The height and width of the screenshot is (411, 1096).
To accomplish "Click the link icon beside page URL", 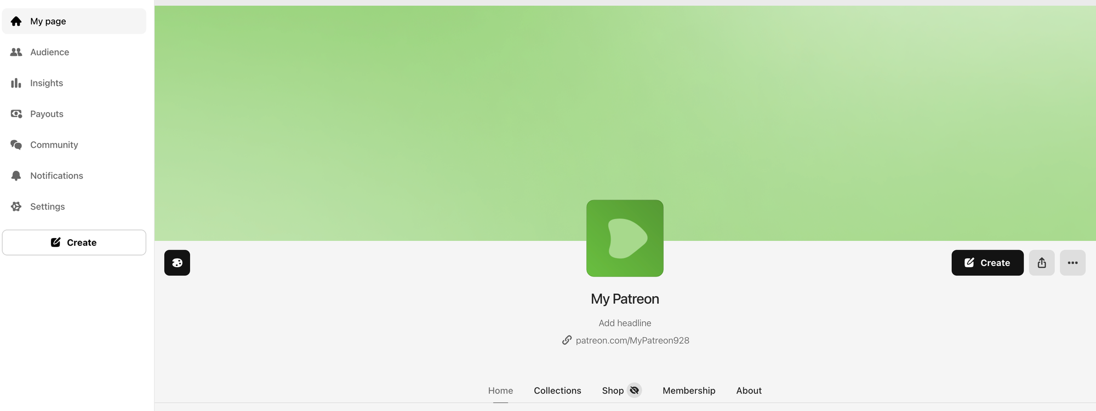I will click(567, 340).
